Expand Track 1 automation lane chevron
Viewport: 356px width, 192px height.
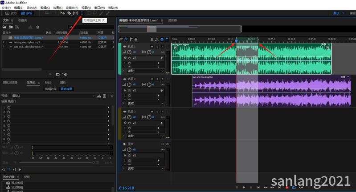pos(123,71)
